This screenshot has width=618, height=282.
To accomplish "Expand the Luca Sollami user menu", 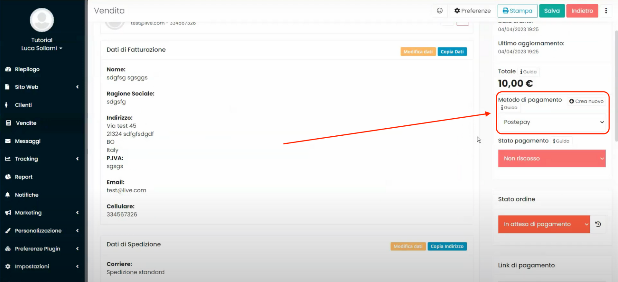I will [x=42, y=48].
